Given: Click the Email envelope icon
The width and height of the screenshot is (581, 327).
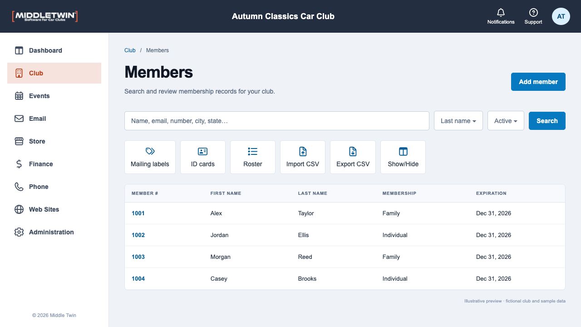Looking at the screenshot, I should pyautogui.click(x=19, y=119).
